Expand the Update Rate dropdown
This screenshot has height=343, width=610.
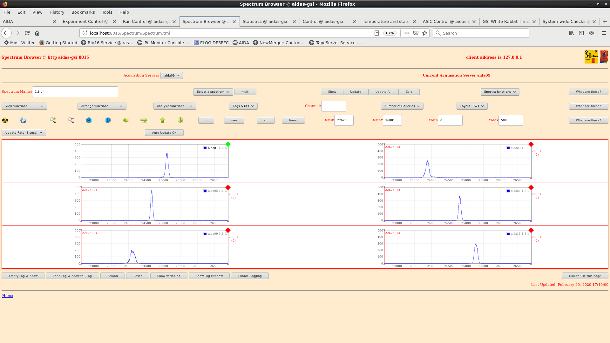(x=24, y=133)
